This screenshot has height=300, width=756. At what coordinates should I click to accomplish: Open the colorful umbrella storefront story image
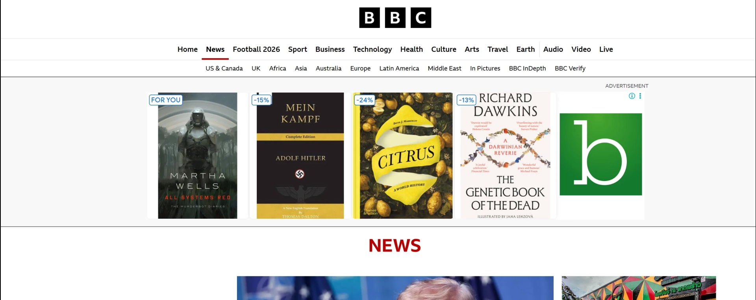(x=639, y=288)
